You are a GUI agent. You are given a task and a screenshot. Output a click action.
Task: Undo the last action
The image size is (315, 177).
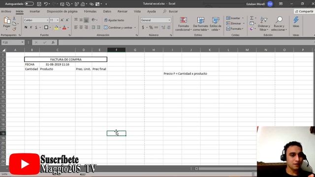46,4
